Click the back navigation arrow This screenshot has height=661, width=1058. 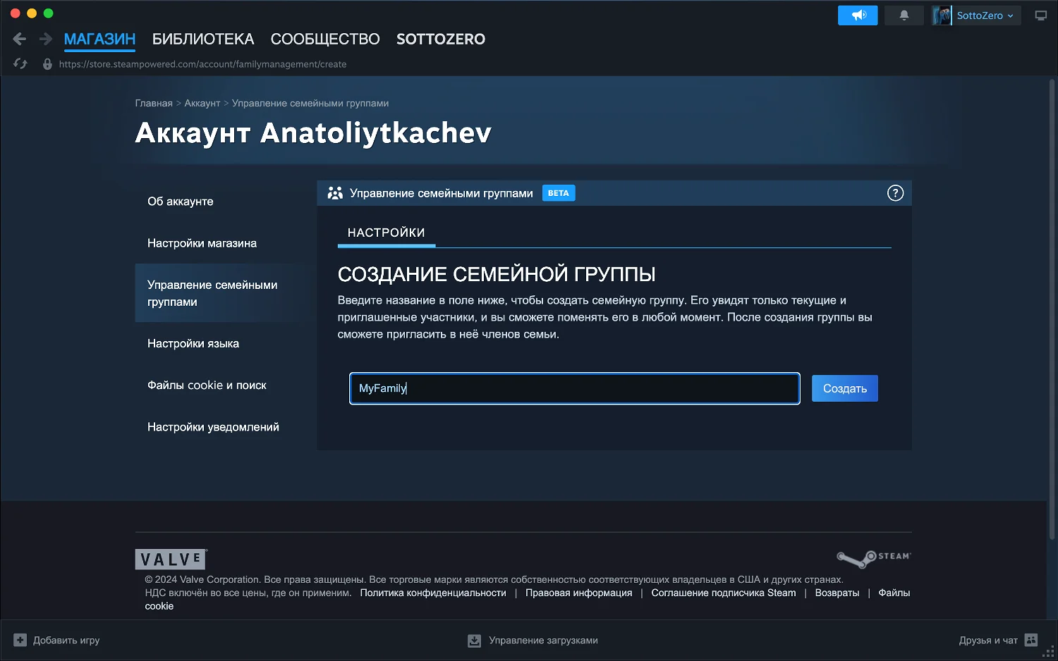[x=20, y=39]
